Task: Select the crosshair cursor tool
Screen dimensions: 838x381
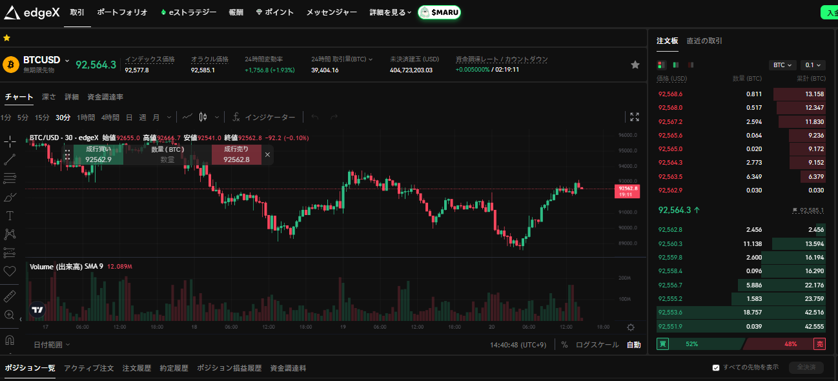Action: pyautogui.click(x=10, y=140)
